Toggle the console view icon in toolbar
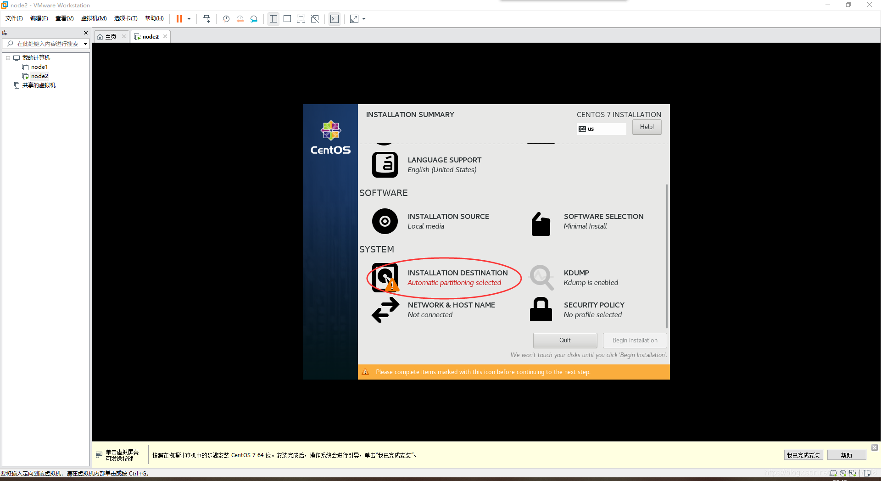 (335, 19)
